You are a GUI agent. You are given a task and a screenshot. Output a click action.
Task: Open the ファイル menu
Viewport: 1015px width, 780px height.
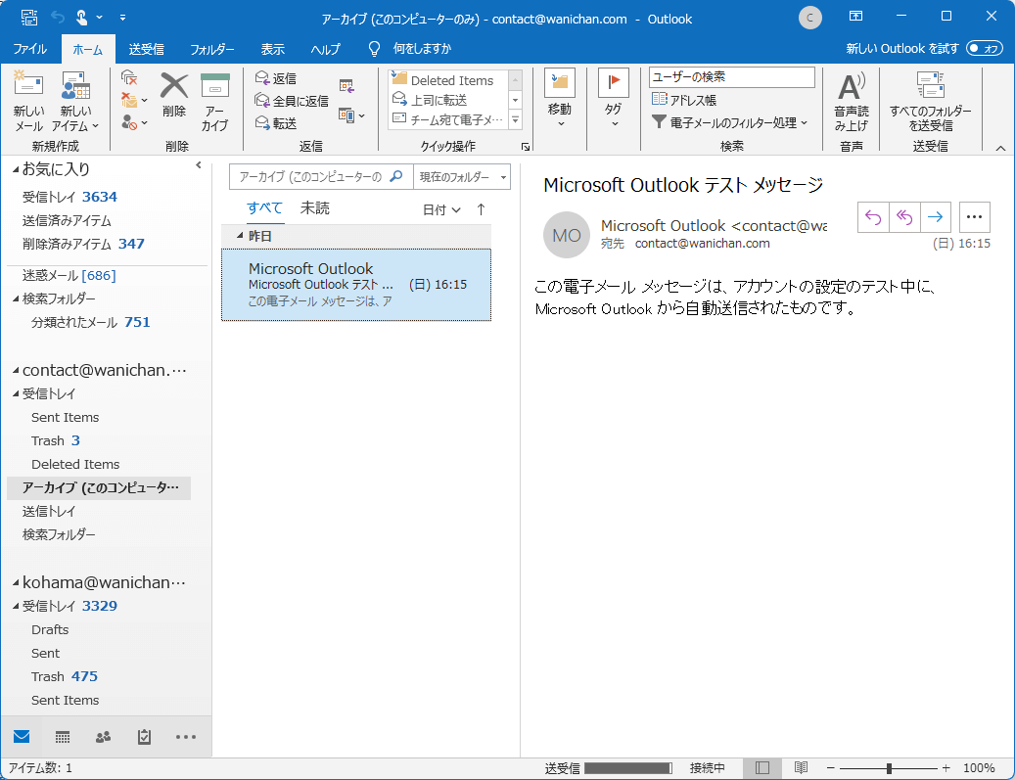[x=30, y=47]
